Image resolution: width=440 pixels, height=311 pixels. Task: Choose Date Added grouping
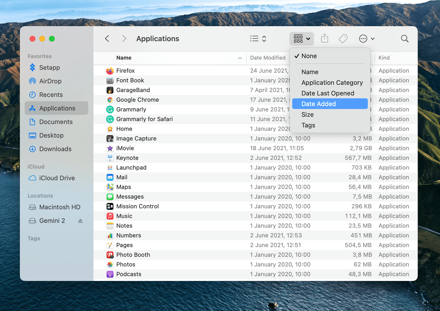coord(330,104)
